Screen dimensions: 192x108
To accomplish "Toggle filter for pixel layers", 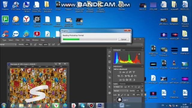I will point(125,87).
